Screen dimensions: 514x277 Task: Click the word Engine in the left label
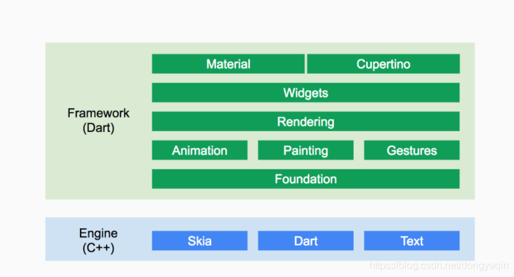point(98,233)
